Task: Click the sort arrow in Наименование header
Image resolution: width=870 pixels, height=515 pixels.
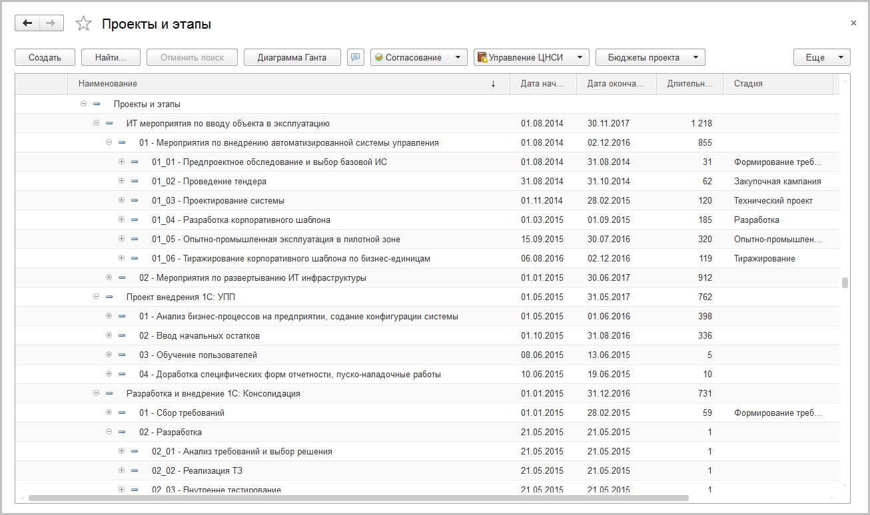Action: tap(493, 84)
